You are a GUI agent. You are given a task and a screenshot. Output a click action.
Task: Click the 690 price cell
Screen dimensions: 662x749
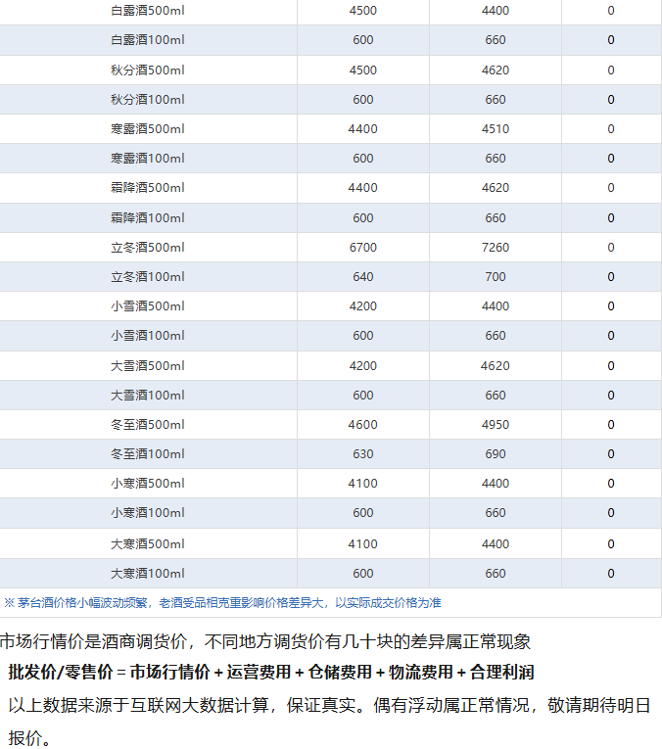495,454
